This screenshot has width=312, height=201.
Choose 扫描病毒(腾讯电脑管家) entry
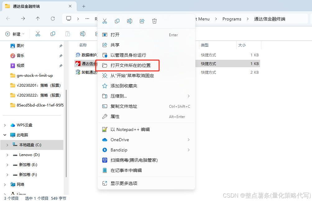pos(146,160)
